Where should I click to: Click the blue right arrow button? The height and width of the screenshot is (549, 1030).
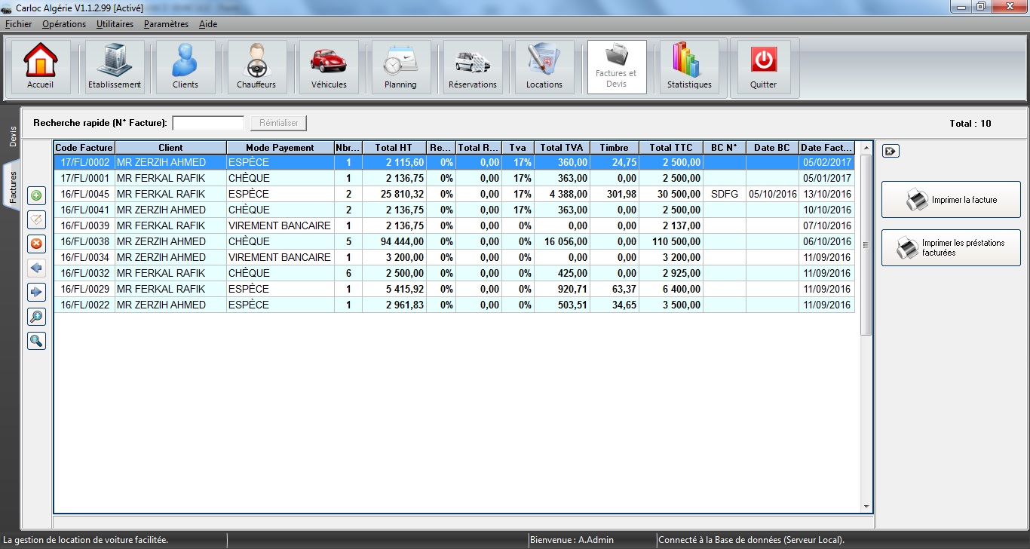(x=36, y=292)
